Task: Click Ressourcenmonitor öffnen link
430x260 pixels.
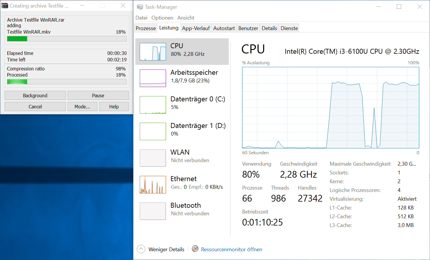Action: pyautogui.click(x=232, y=249)
